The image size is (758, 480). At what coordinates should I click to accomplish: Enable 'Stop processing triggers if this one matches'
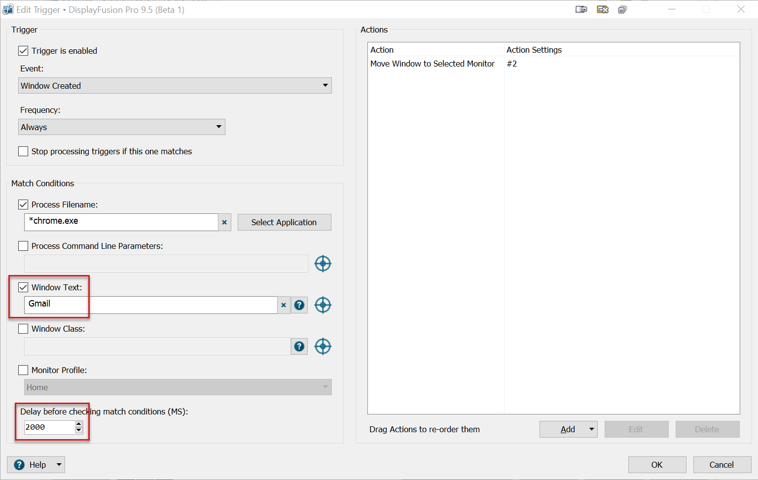tap(23, 151)
